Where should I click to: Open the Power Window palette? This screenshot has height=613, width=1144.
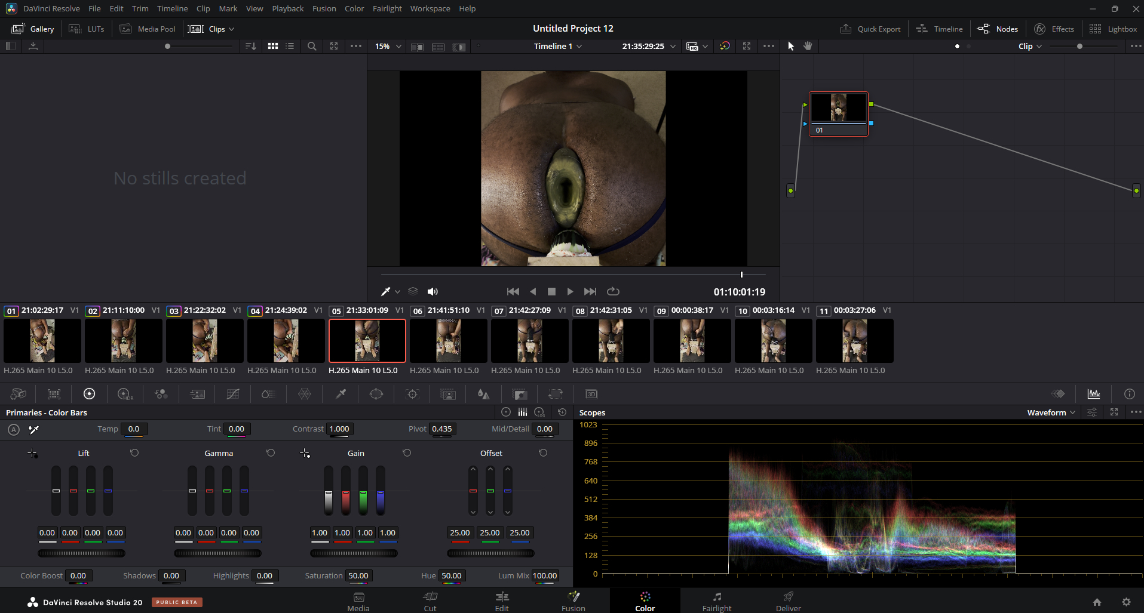pyautogui.click(x=376, y=394)
